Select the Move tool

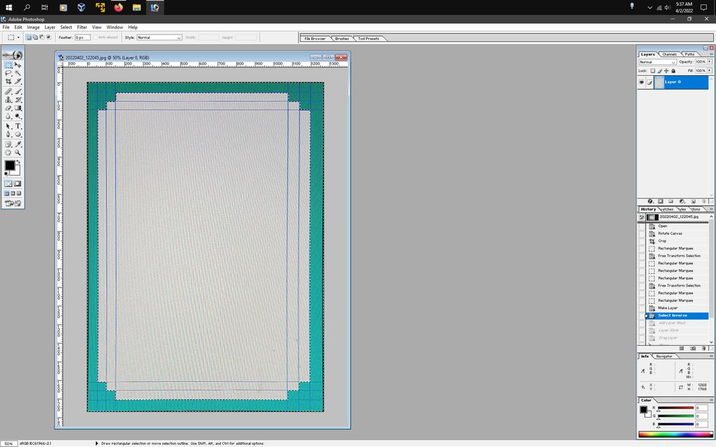(x=18, y=65)
